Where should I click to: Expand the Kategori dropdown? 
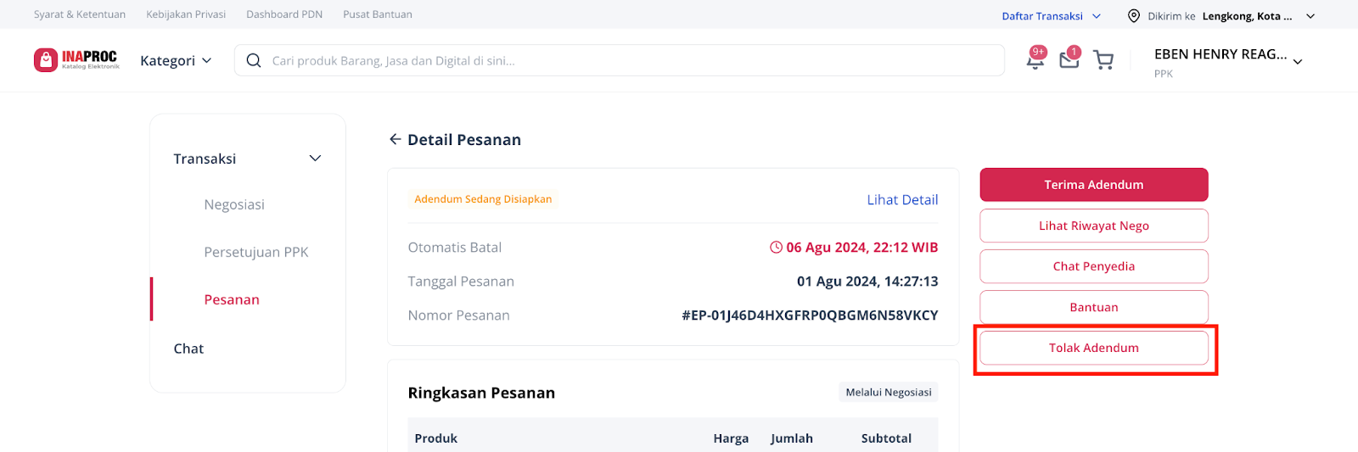coord(176,60)
